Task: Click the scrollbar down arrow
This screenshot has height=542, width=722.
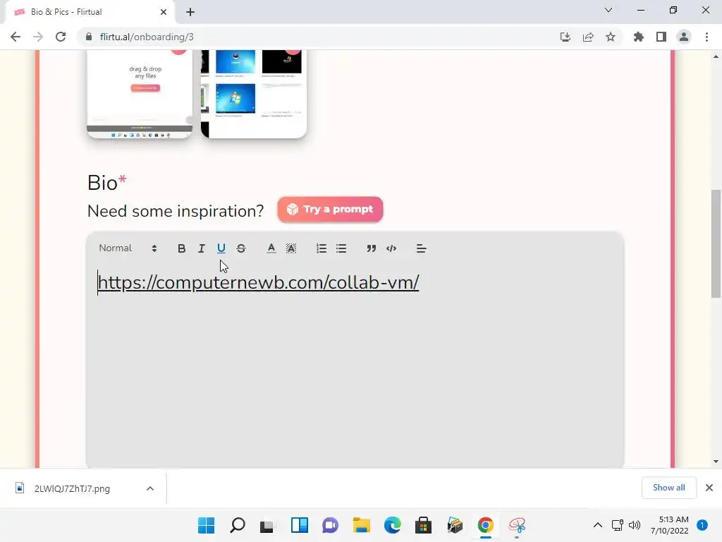Action: 716,462
